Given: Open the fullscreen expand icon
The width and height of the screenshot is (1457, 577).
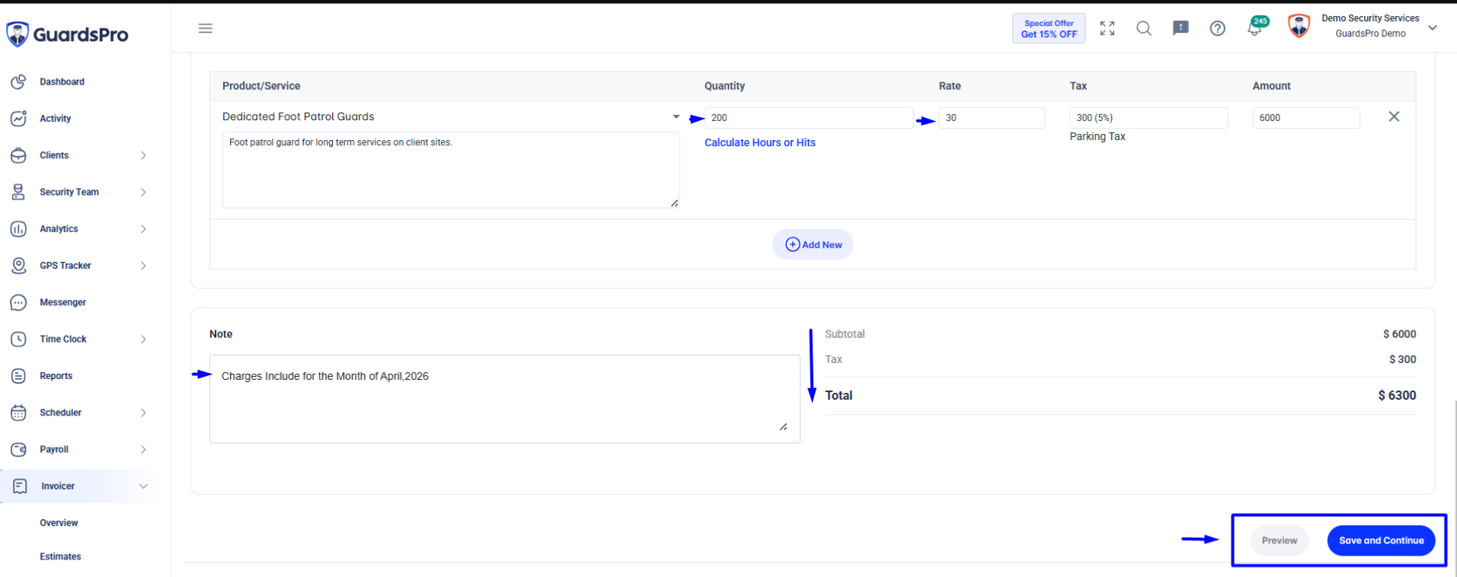Looking at the screenshot, I should tap(1107, 28).
